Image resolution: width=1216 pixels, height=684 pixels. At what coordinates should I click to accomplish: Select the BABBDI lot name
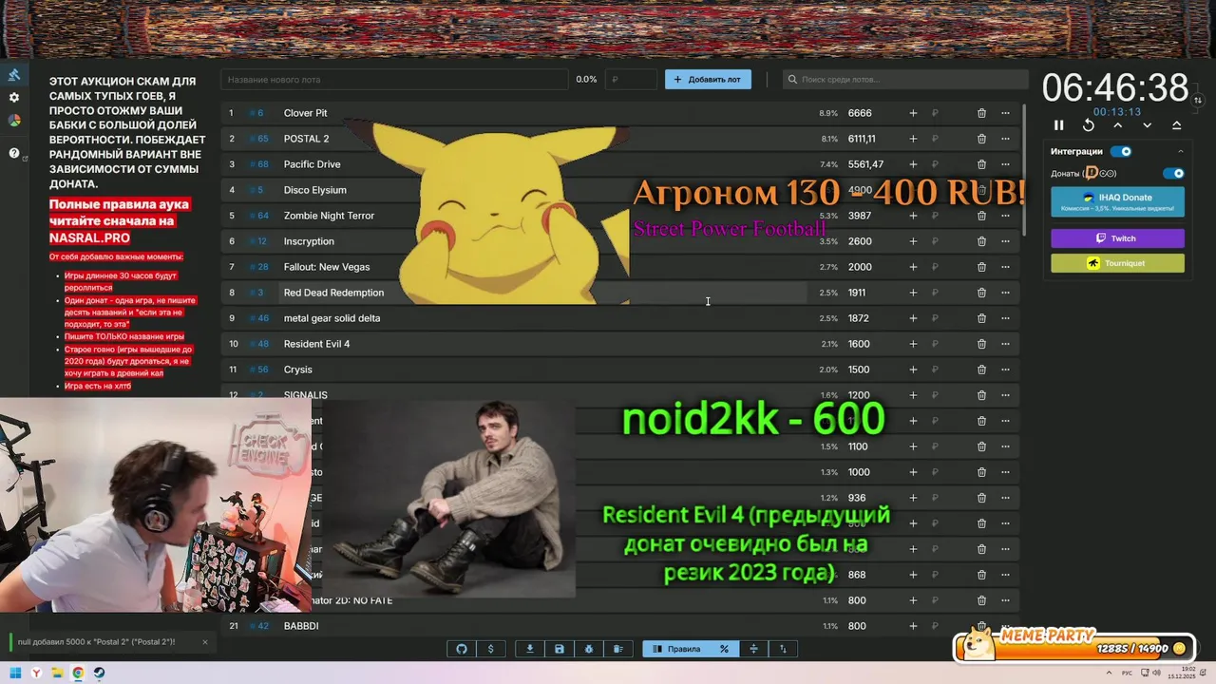(x=301, y=626)
